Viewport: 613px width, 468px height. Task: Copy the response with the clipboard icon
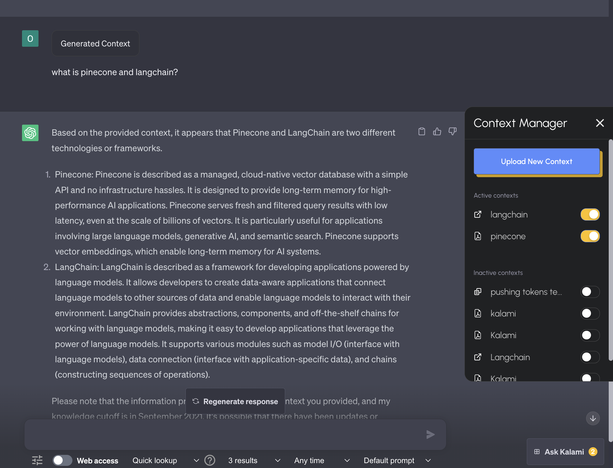click(422, 132)
